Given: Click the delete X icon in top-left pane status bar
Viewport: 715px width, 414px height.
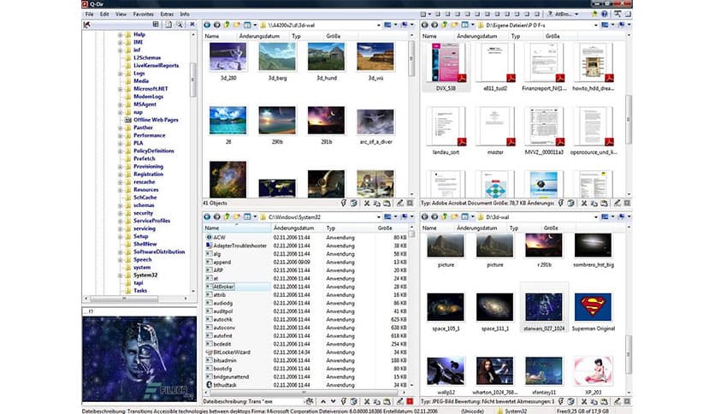Looking at the screenshot, I should point(365,204).
